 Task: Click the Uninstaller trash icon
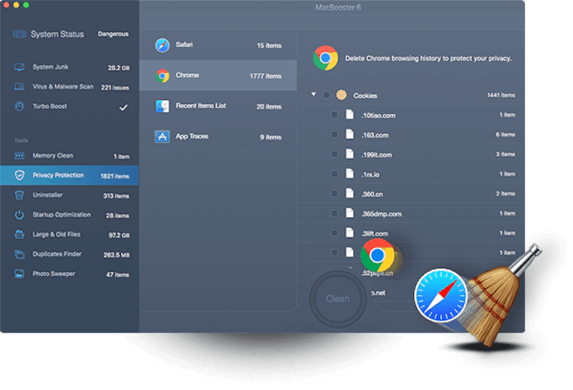(19, 195)
